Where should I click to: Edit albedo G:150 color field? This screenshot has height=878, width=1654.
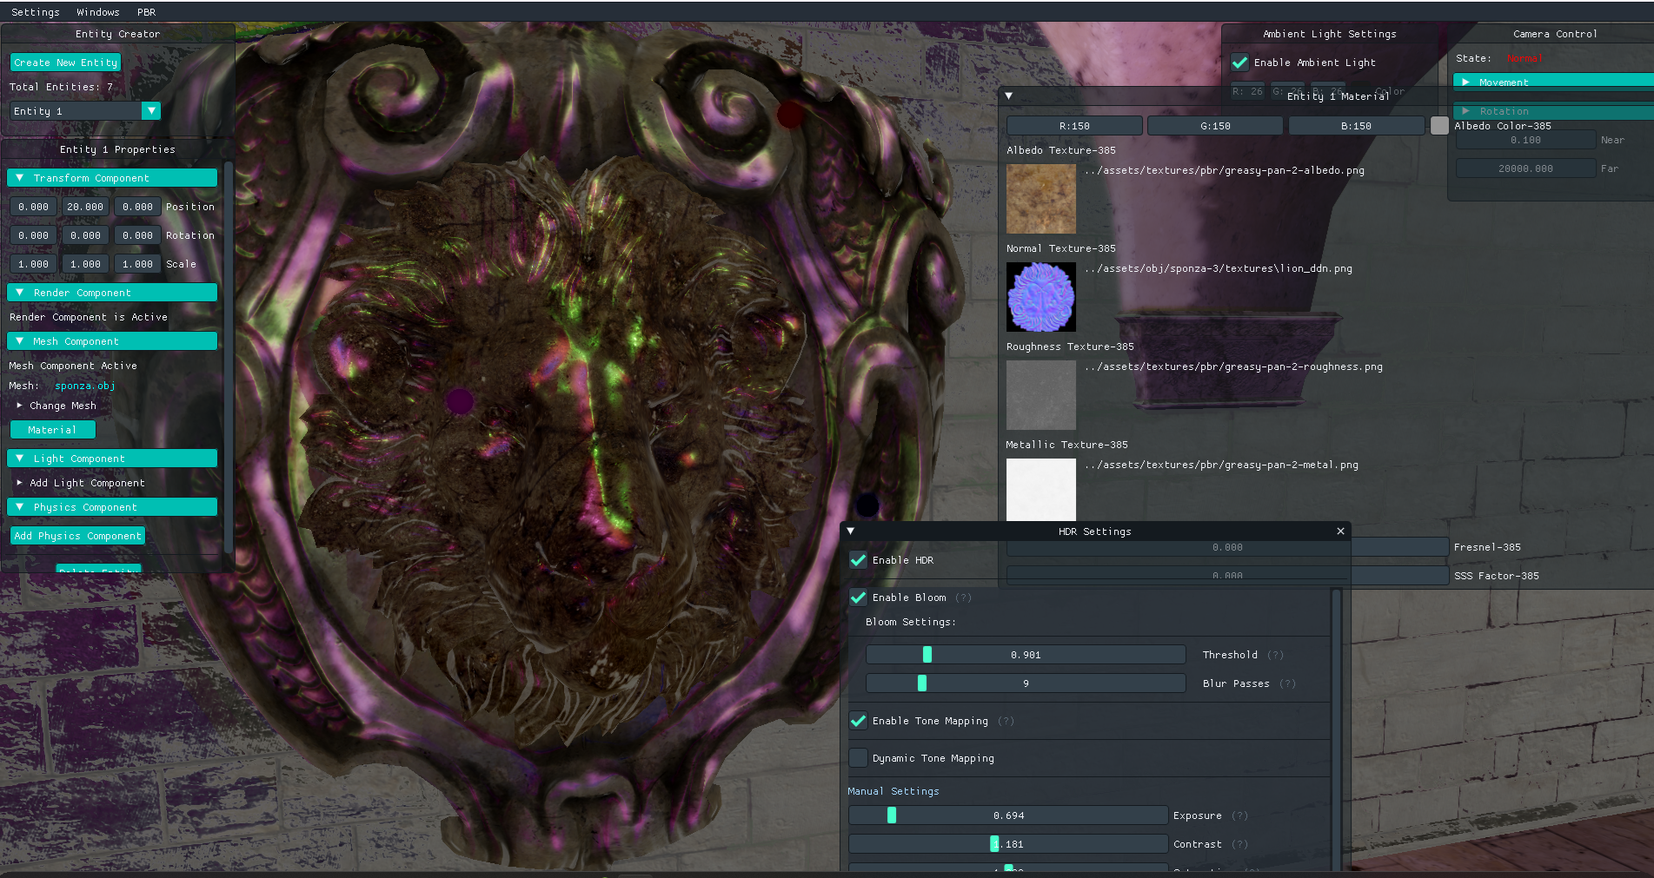tap(1215, 126)
